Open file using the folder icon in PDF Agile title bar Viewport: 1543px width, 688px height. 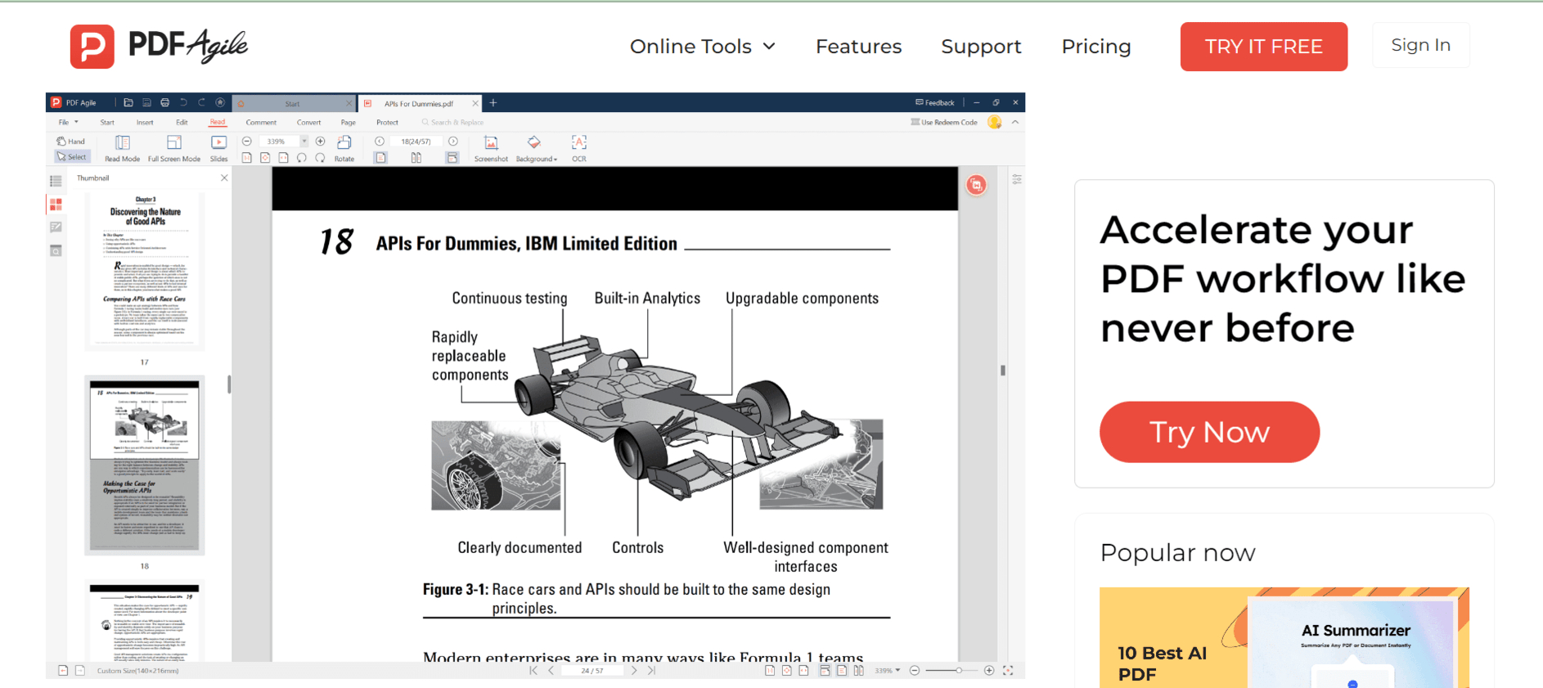pyautogui.click(x=128, y=103)
